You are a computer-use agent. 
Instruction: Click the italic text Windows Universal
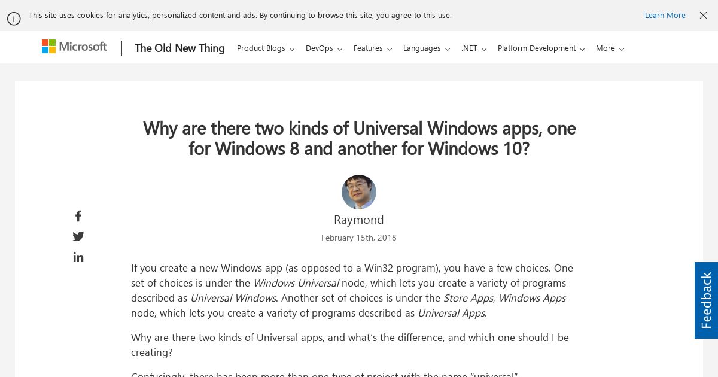coord(296,283)
